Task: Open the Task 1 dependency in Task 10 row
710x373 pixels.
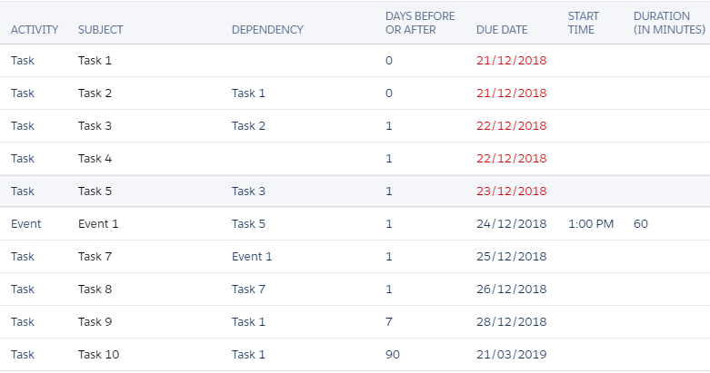Action: 248,354
